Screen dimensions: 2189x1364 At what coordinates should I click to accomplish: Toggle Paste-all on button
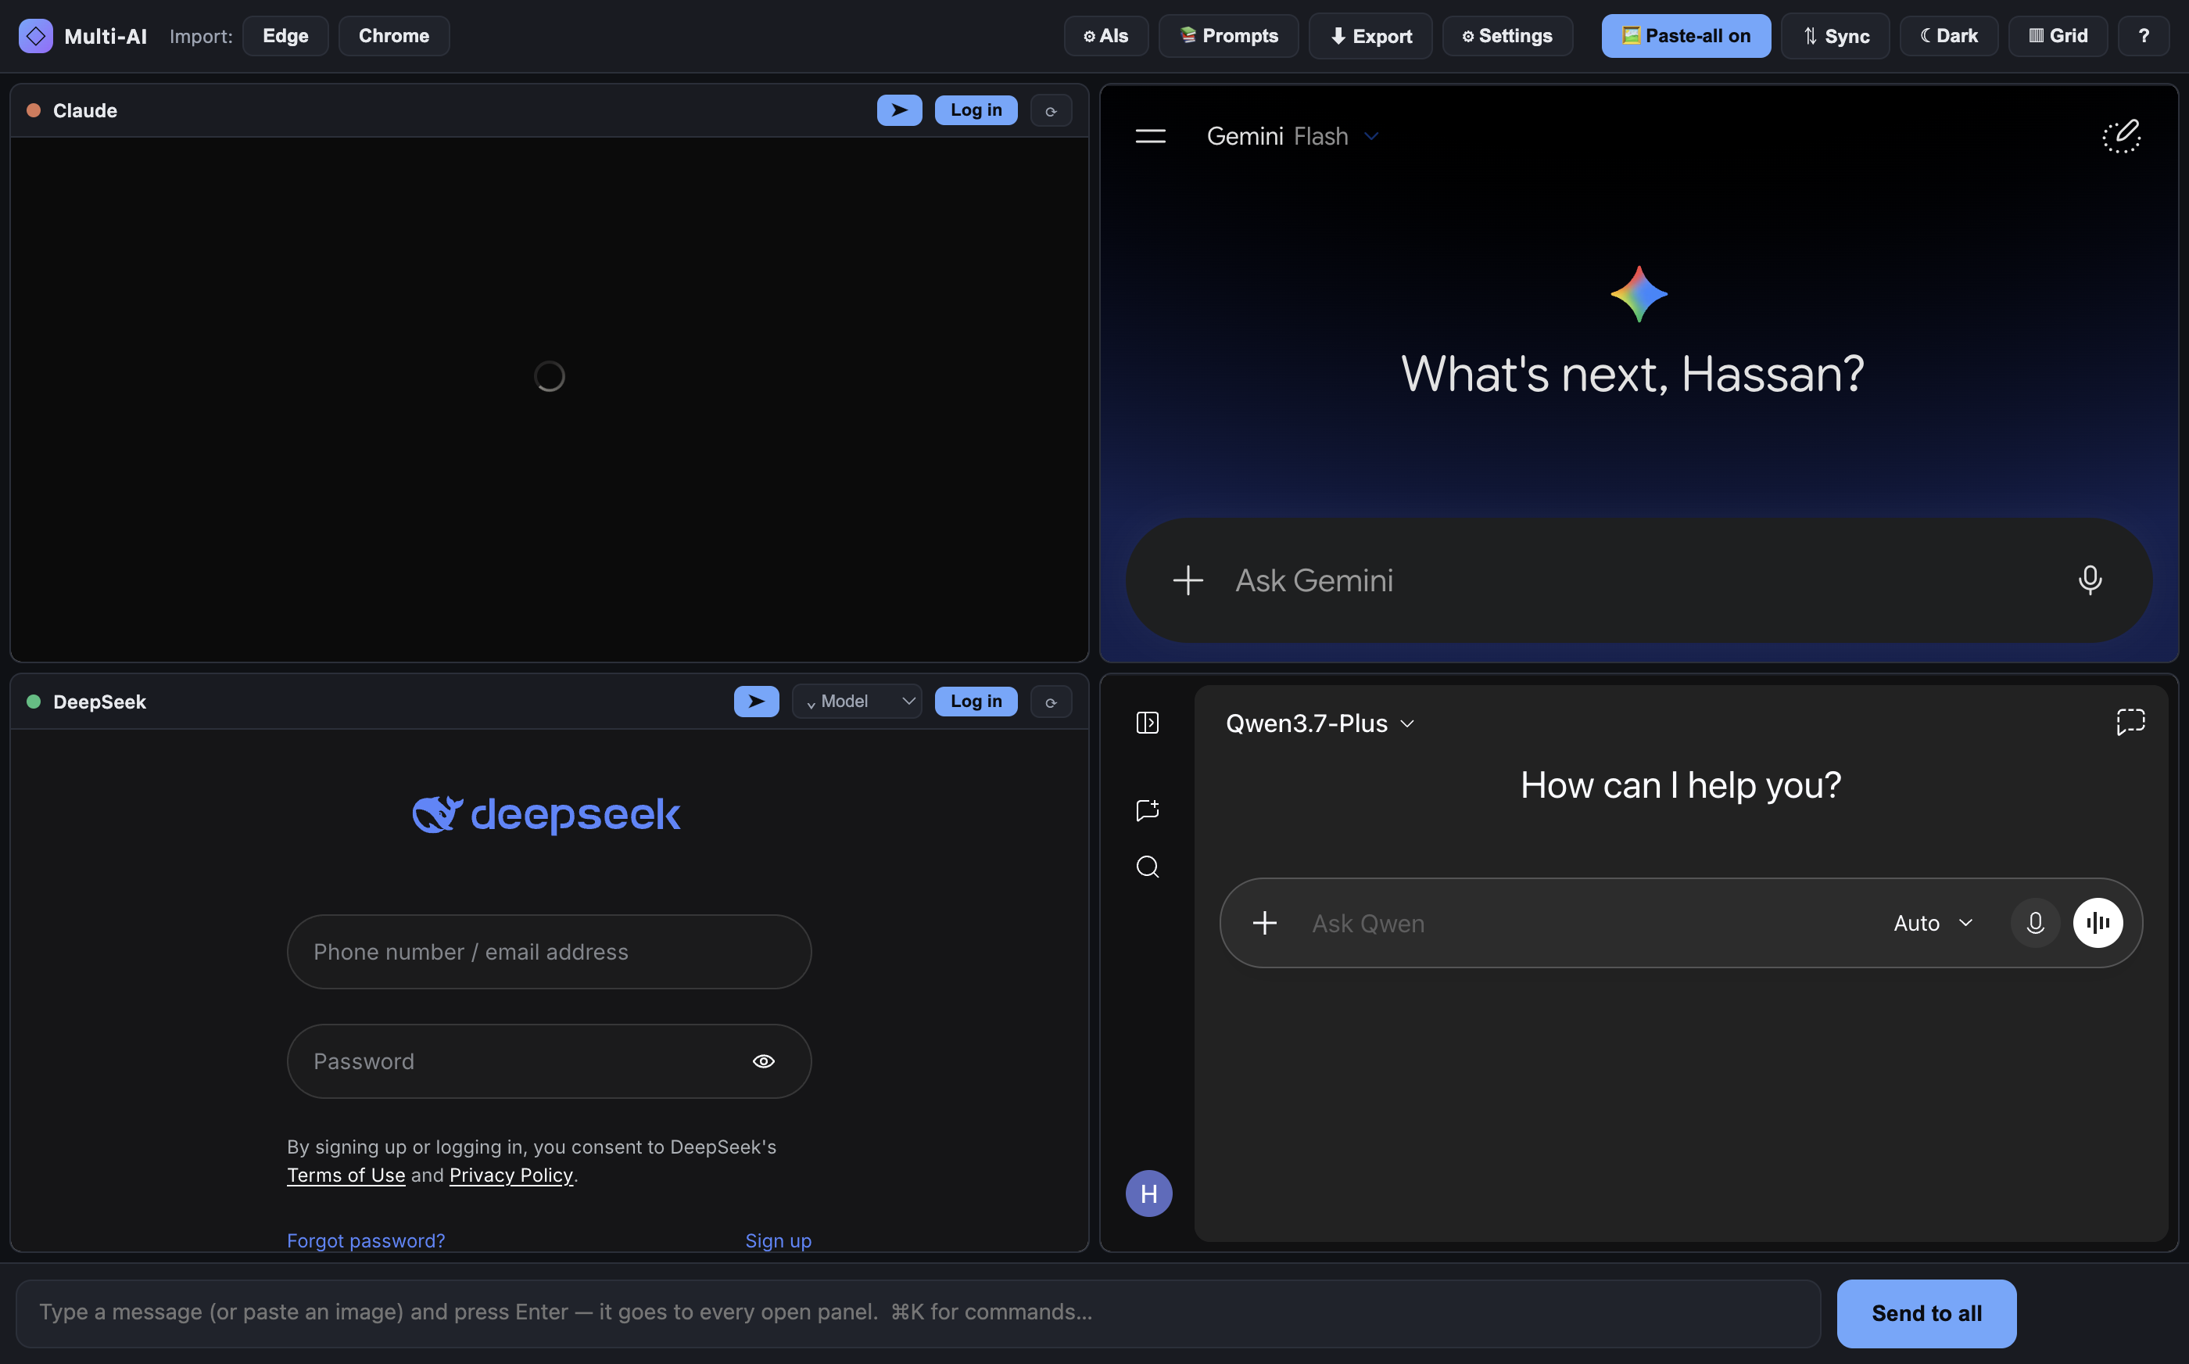pyautogui.click(x=1686, y=36)
